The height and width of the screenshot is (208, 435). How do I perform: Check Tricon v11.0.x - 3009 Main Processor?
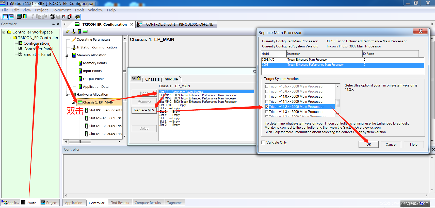click(x=267, y=96)
